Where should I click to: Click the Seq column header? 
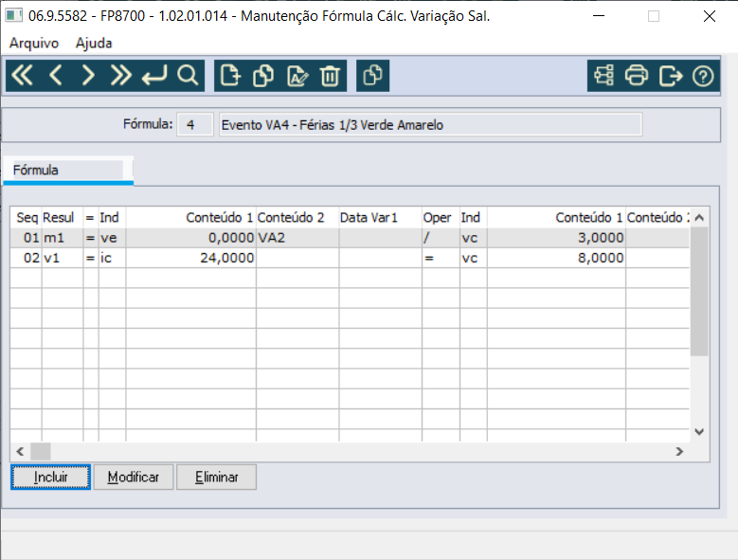(27, 217)
